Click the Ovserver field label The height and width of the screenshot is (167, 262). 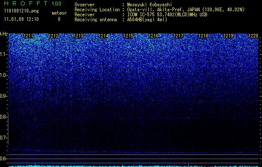tap(85, 5)
